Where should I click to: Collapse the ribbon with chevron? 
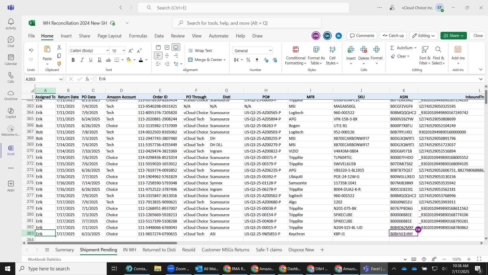tap(481, 70)
